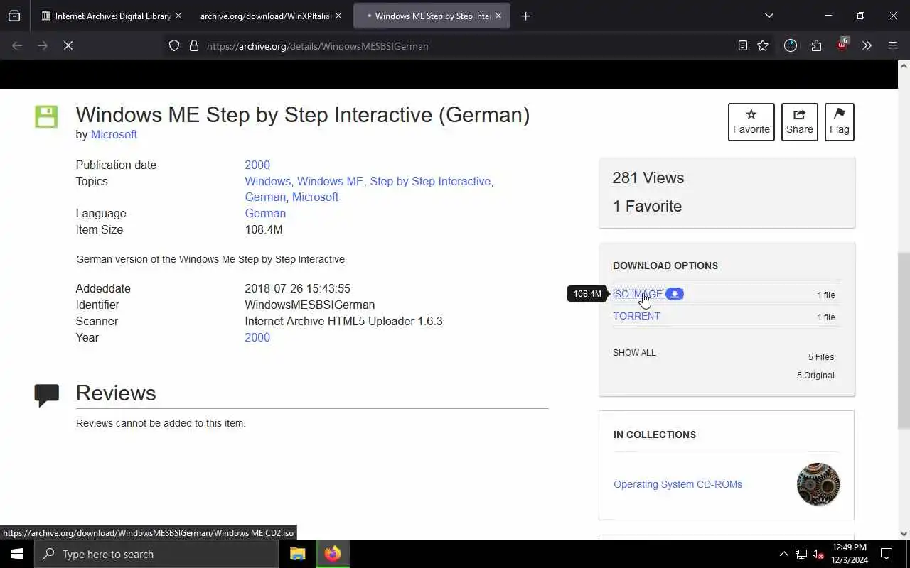Click the page vertical scrollbar thumb
The height and width of the screenshot is (568, 910).
tap(904, 341)
